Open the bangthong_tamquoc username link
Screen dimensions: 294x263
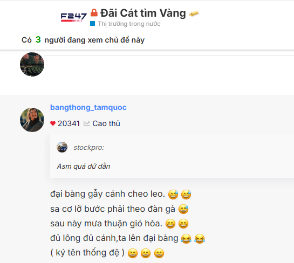coord(88,107)
